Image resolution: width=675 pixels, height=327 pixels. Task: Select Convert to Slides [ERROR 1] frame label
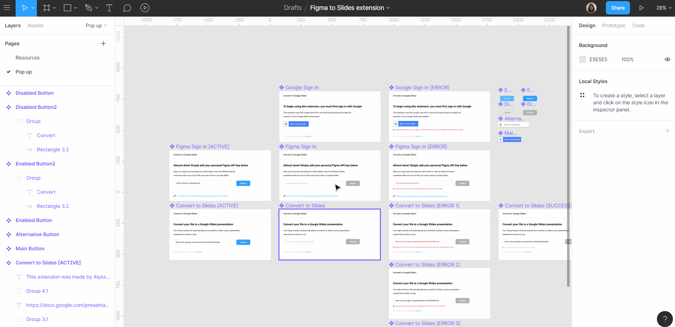pos(427,206)
